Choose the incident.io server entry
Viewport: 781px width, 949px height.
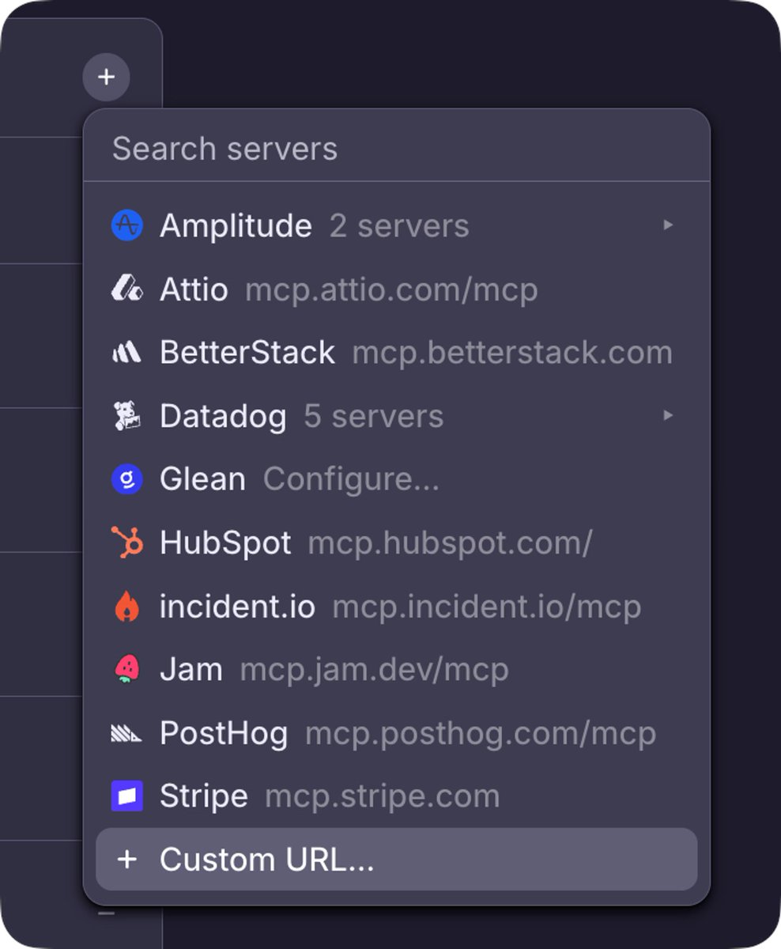tap(396, 607)
